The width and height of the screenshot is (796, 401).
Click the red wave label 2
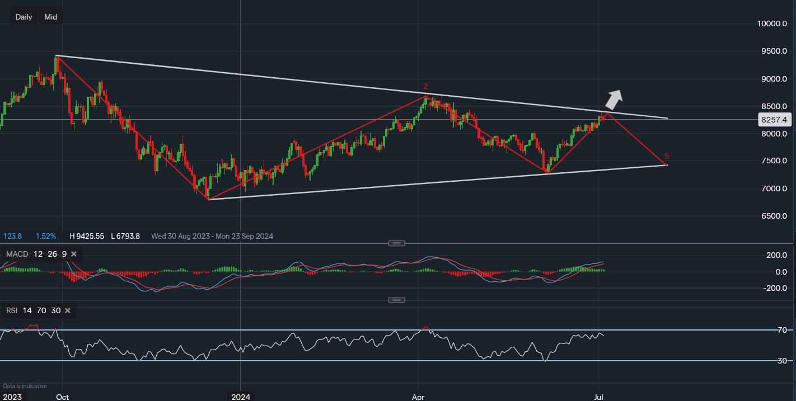(x=425, y=86)
